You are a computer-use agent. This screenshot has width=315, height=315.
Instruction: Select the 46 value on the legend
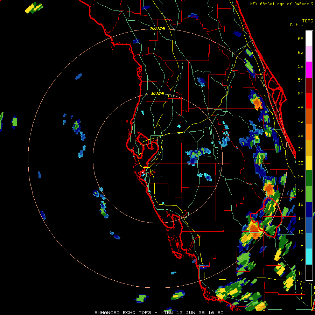pos(301,108)
